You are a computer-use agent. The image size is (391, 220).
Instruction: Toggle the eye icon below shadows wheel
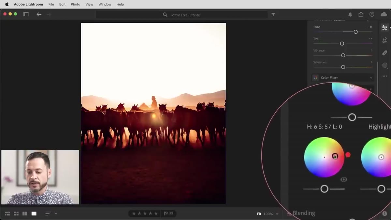[344, 179]
